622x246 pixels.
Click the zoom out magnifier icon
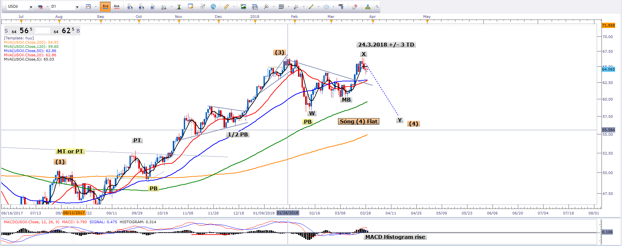click(x=141, y=7)
